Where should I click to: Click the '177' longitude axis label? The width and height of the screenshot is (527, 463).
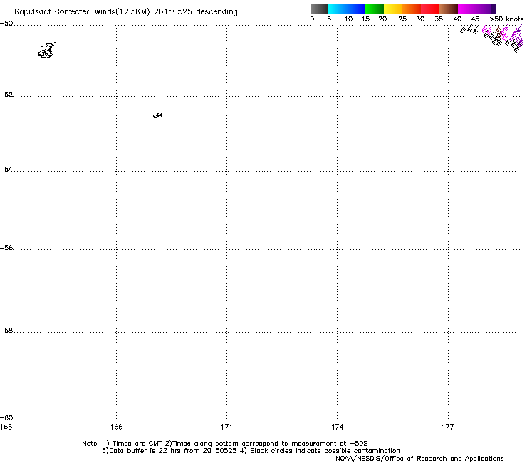448,427
